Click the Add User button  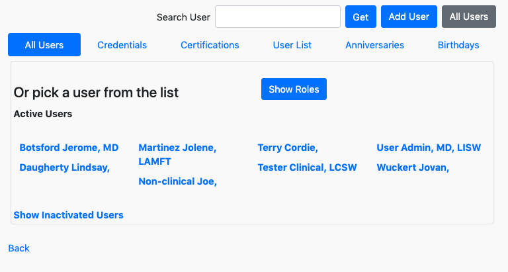pyautogui.click(x=409, y=17)
